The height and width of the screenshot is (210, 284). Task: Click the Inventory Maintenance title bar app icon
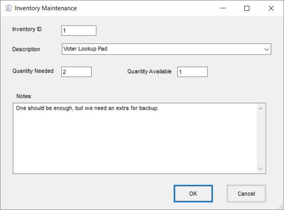(x=9, y=8)
